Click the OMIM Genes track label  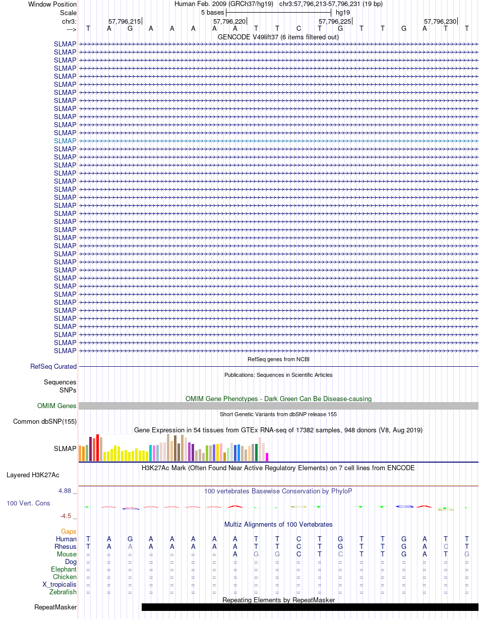[57, 406]
